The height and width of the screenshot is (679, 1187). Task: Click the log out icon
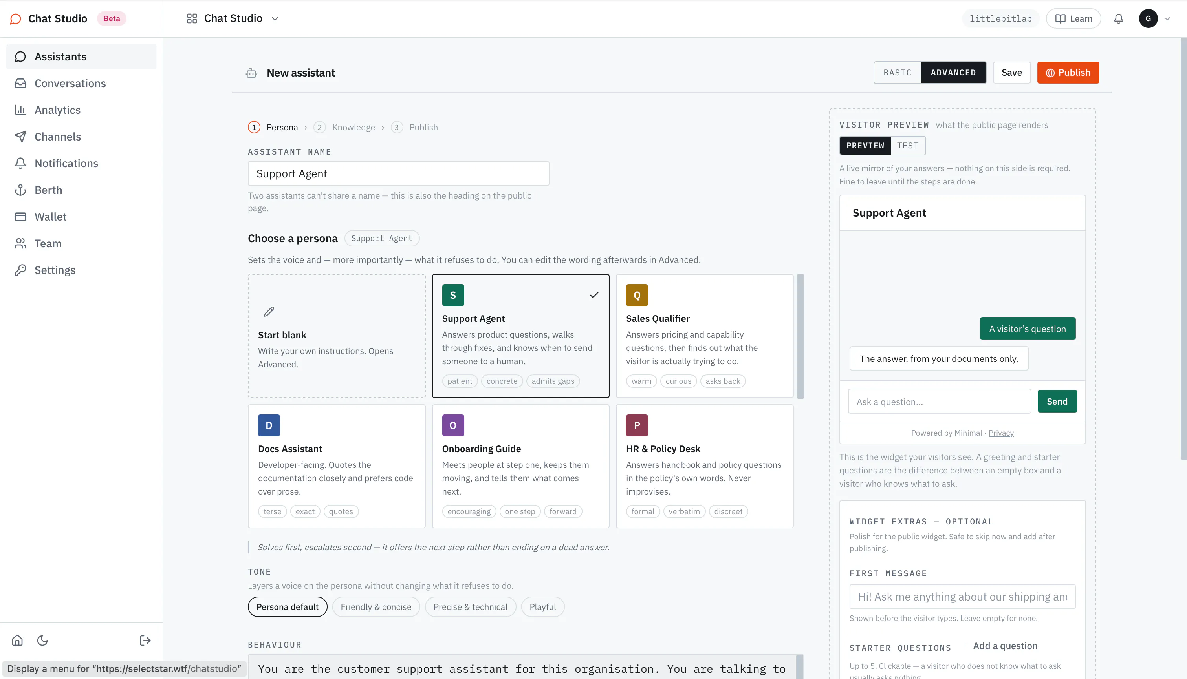point(145,640)
